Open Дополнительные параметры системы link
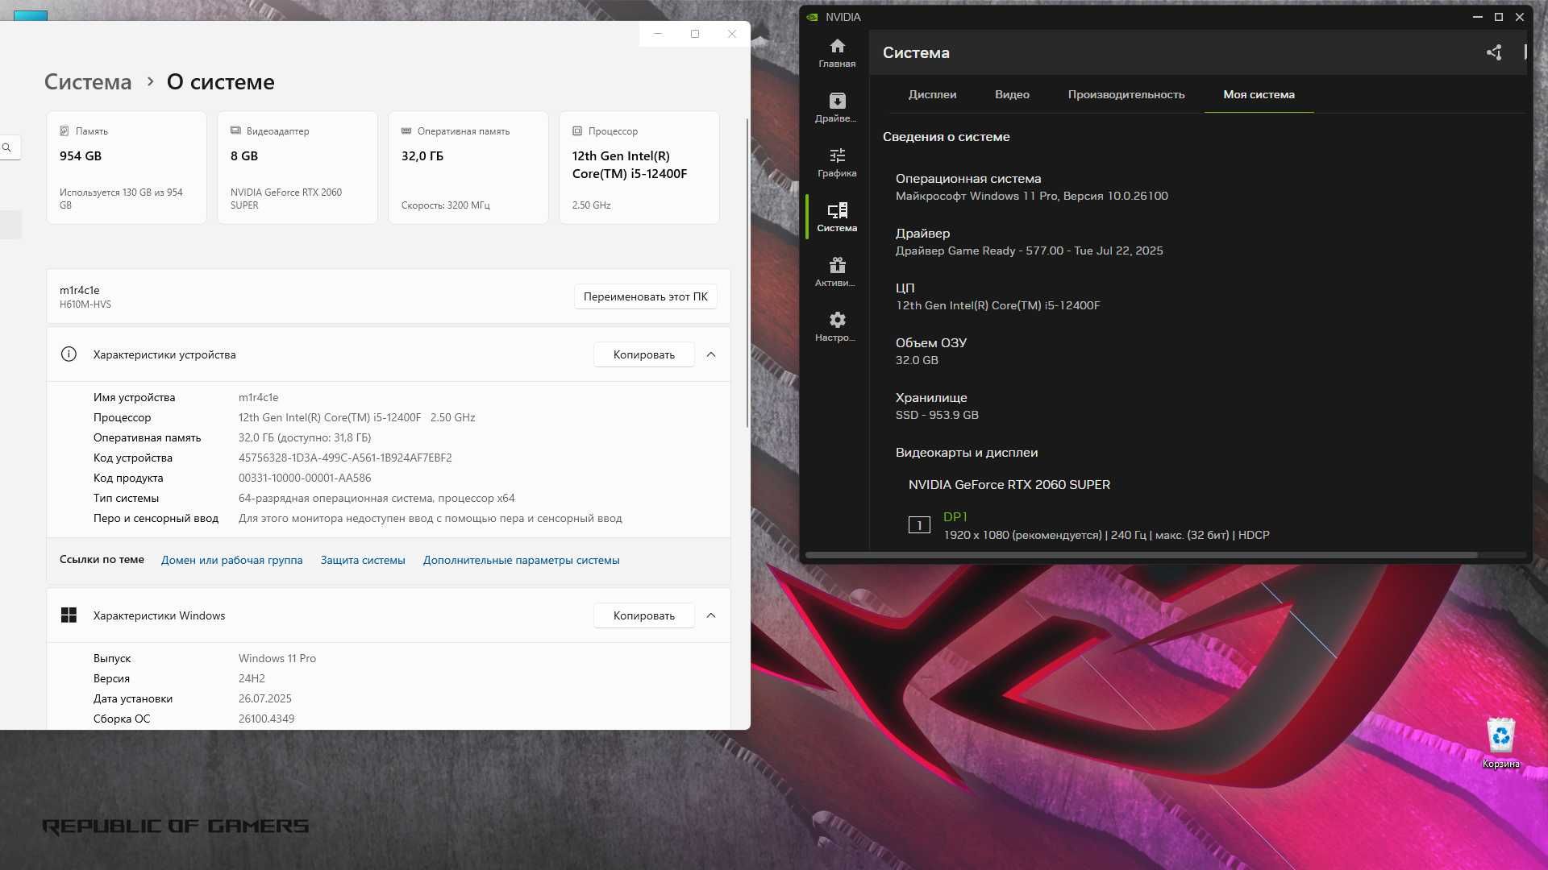 click(521, 560)
